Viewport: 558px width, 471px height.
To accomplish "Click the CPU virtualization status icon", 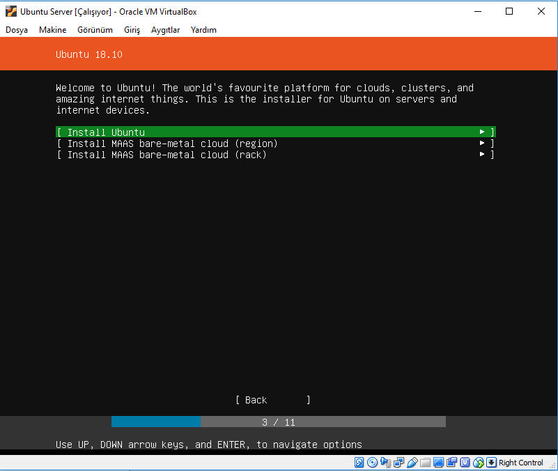I will (x=465, y=463).
